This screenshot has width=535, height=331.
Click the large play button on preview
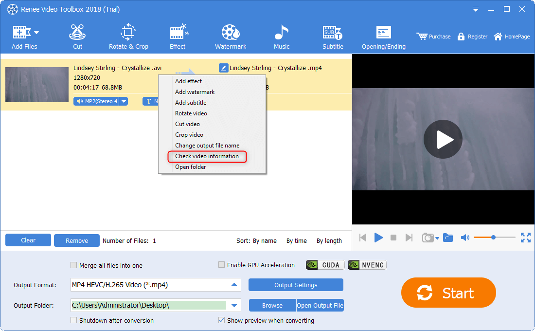pos(443,139)
